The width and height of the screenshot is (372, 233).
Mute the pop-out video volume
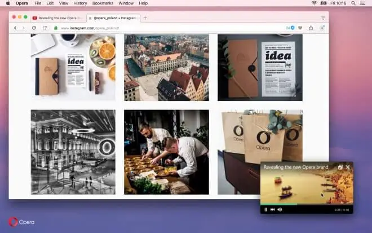point(280,209)
